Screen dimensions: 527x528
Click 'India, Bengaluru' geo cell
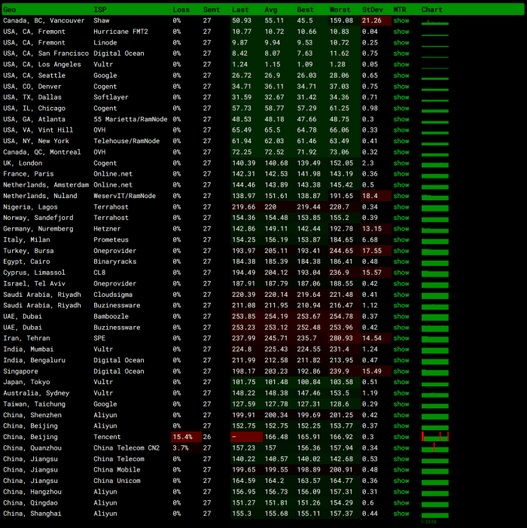click(x=35, y=360)
